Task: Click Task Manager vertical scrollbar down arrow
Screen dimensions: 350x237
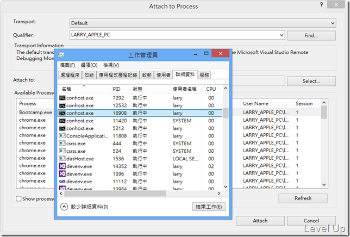Action: [x=226, y=186]
